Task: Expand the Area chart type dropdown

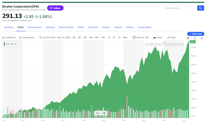Action: (x=159, y=38)
